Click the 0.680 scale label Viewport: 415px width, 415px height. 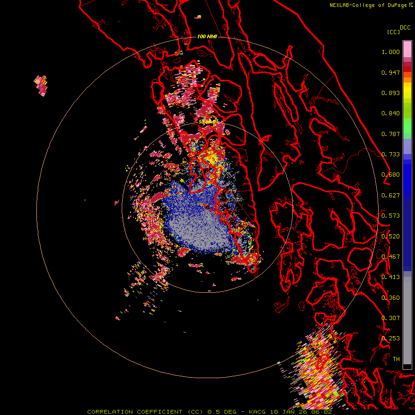coord(391,175)
